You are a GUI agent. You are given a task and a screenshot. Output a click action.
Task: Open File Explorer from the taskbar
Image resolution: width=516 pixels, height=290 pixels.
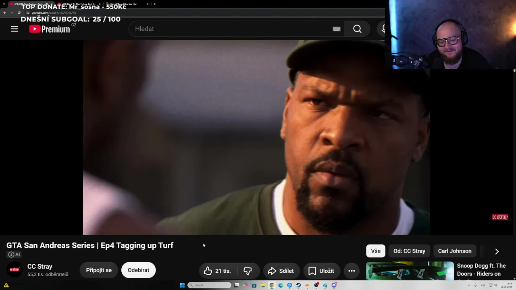(x=263, y=285)
